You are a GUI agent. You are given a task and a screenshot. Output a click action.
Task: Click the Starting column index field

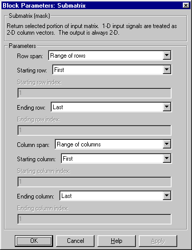click(x=94, y=182)
